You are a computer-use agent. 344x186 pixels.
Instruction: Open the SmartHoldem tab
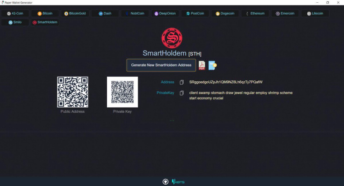coord(45,22)
